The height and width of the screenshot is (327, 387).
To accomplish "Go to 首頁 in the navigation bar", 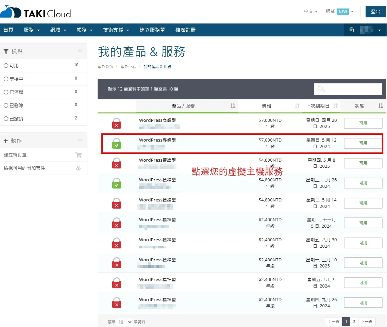I will [9, 30].
